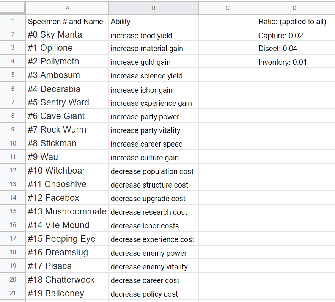The width and height of the screenshot is (335, 302).
Task: Select column C header
Action: 227,8
